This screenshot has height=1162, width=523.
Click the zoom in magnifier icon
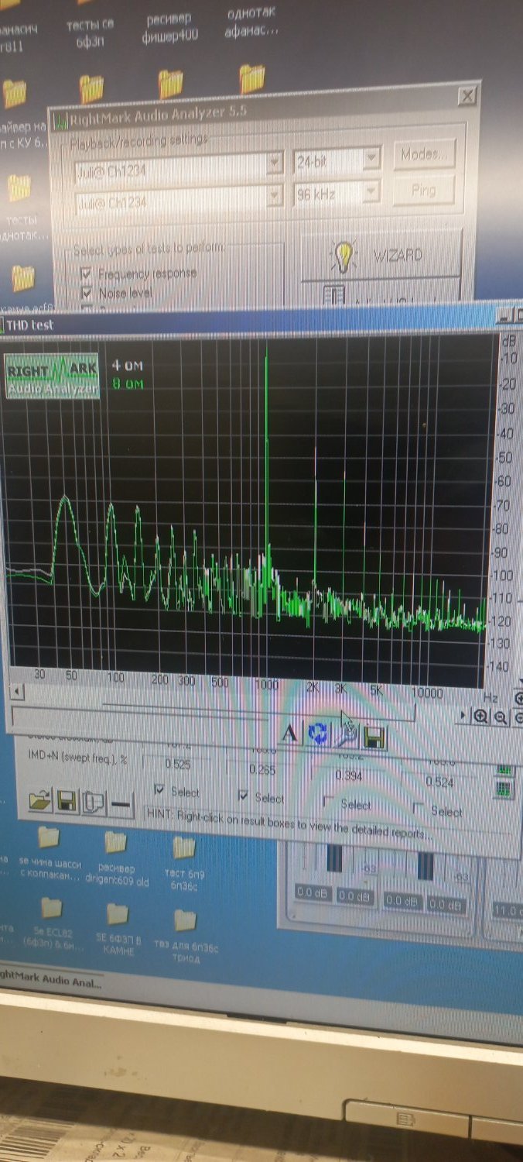coord(480,717)
